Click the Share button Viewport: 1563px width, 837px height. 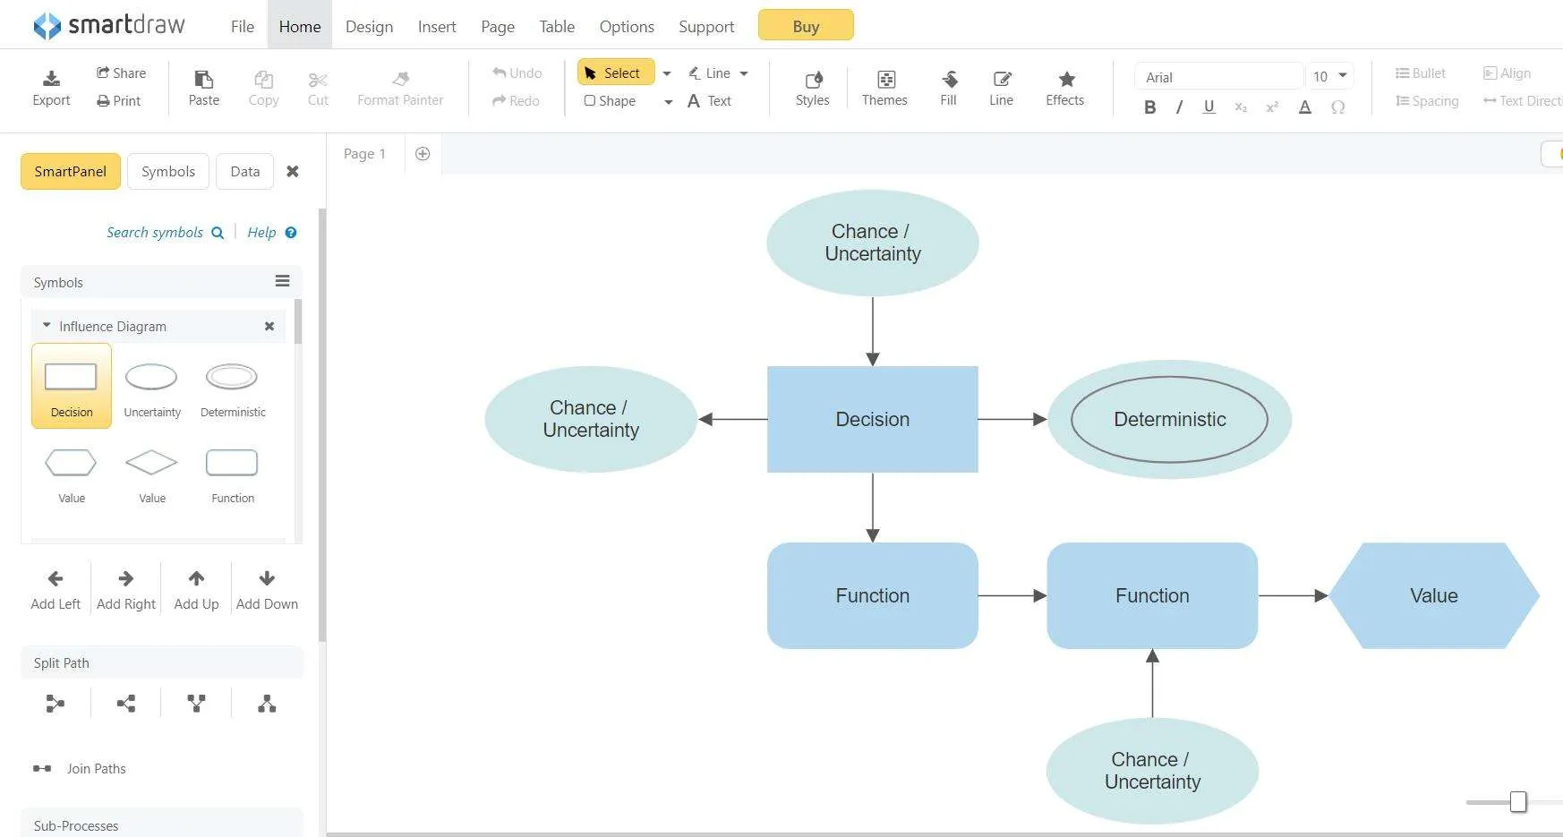click(121, 73)
